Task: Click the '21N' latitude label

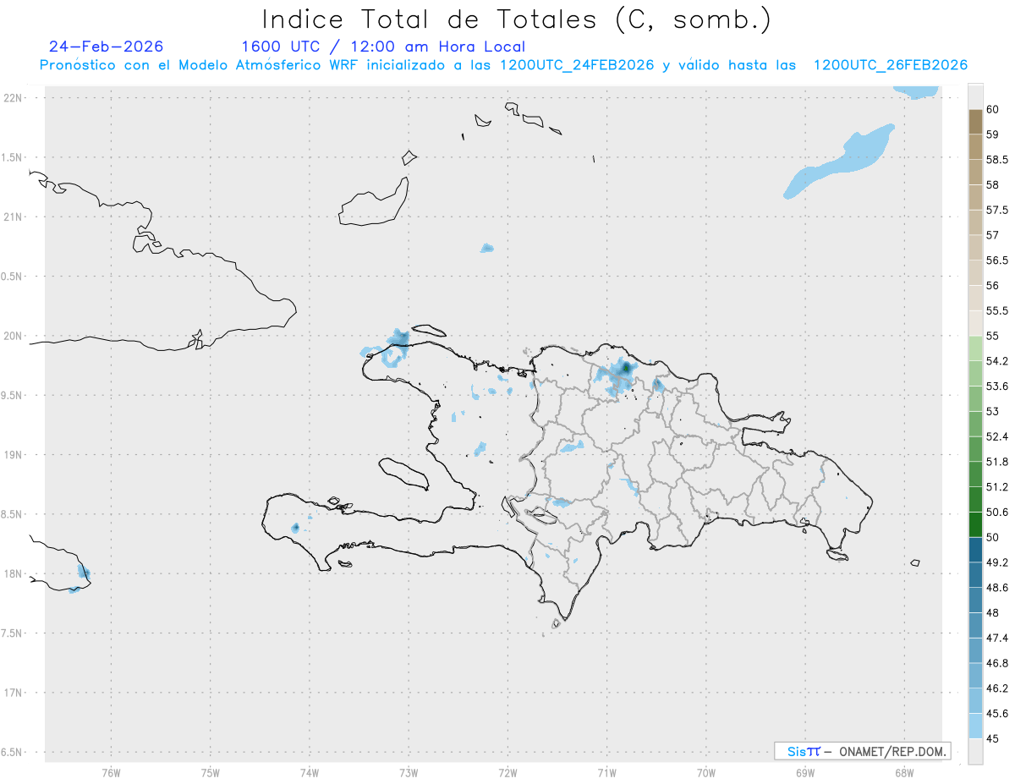Action: tap(13, 217)
